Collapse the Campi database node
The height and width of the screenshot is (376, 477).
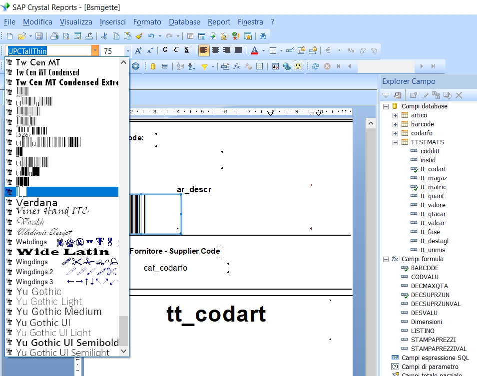tap(386, 106)
